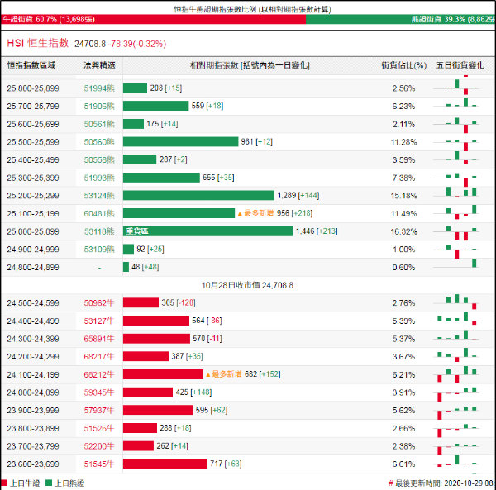Open bull certificate link 57937牛
Viewport: 496px width, 490px height.
[x=98, y=410]
